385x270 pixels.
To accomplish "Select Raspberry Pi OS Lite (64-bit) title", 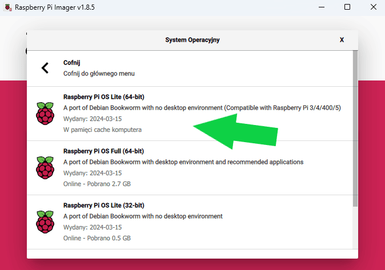I will (x=103, y=97).
